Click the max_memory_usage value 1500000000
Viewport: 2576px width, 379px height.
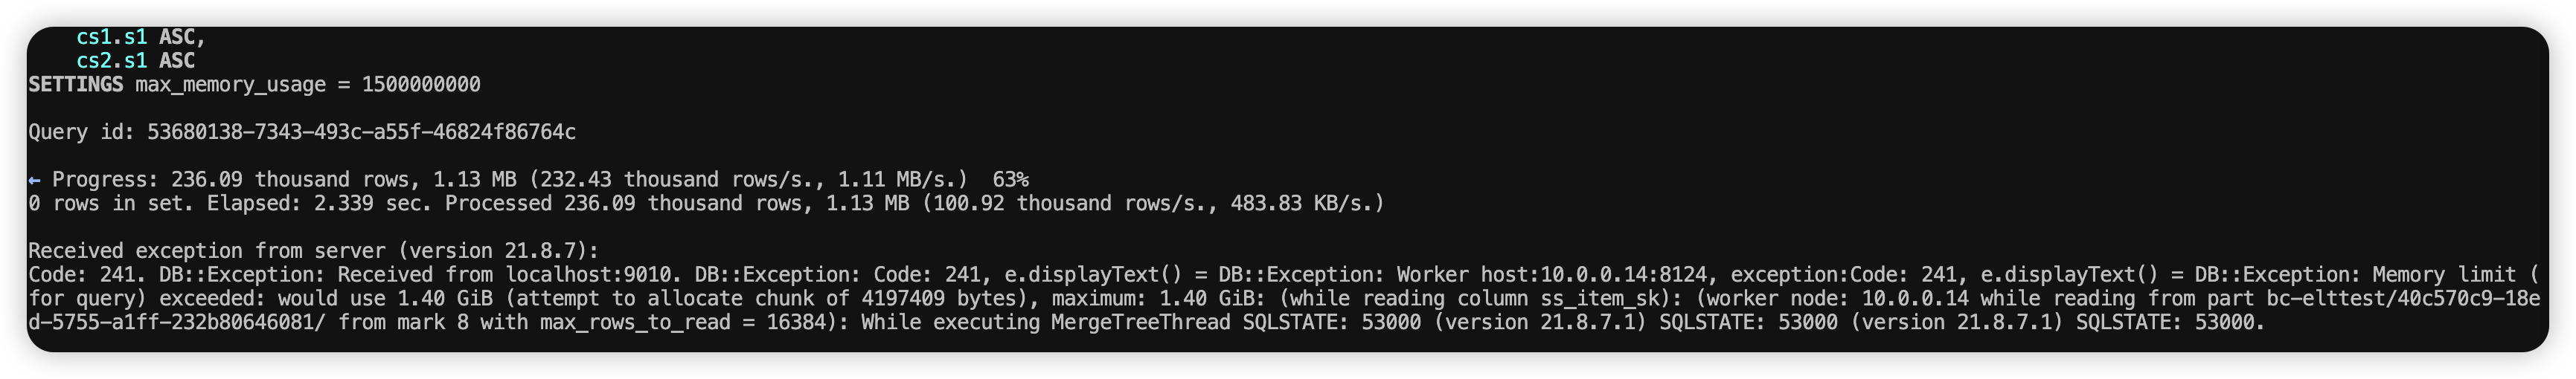(420, 85)
